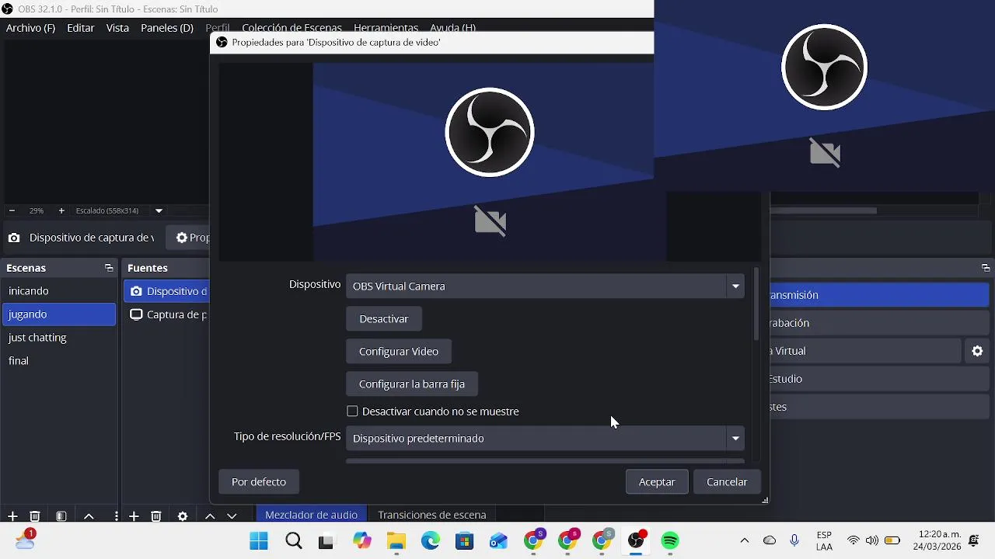Click camera icon of selected source label
Image resolution: width=995 pixels, height=559 pixels.
[x=14, y=238]
